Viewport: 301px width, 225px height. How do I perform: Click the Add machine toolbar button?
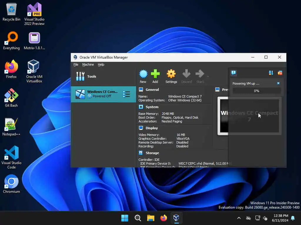point(155,76)
